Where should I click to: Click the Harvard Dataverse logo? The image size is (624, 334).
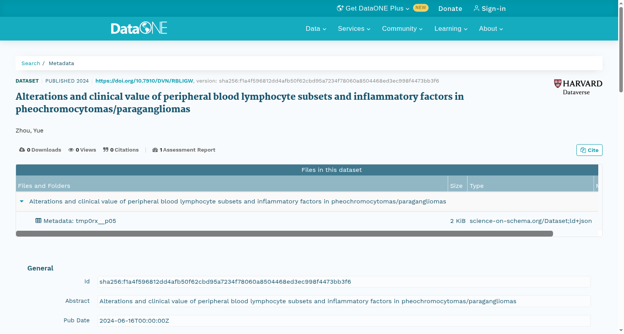coord(578,87)
